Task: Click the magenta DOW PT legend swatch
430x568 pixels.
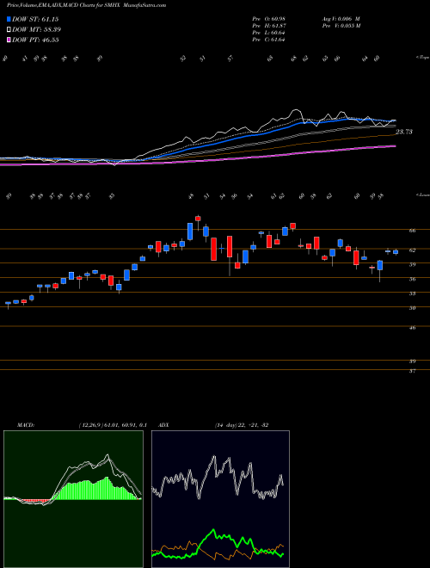Action: pyautogui.click(x=9, y=40)
